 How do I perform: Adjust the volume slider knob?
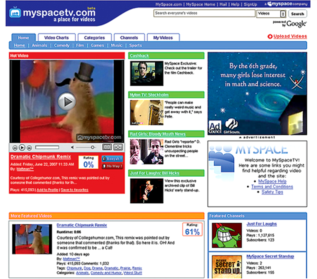[x=93, y=148]
